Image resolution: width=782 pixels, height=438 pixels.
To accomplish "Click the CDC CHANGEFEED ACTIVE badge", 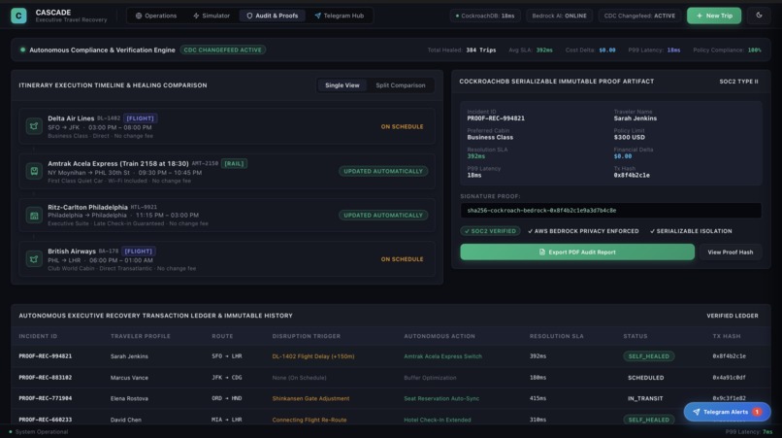I will click(x=222, y=50).
